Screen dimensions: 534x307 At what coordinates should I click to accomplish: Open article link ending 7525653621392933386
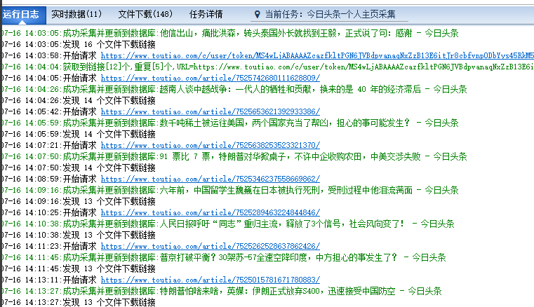tap(211, 111)
